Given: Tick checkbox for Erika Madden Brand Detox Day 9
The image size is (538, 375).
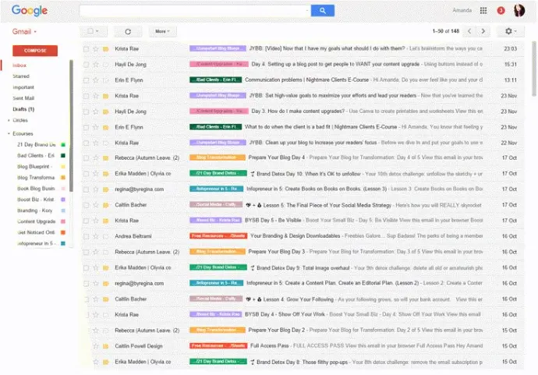Looking at the screenshot, I should [86, 268].
